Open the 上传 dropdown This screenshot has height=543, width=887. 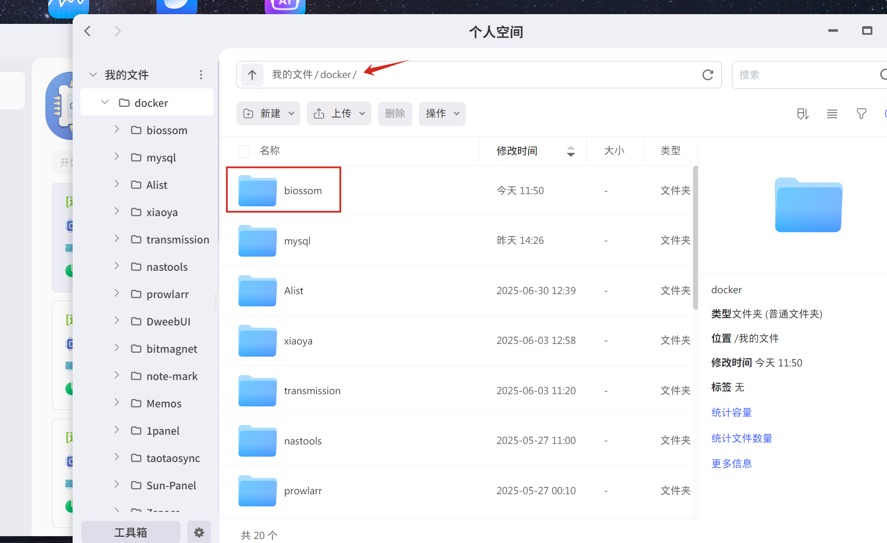[339, 114]
